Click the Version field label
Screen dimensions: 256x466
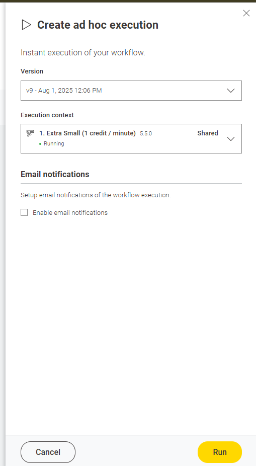coord(32,71)
